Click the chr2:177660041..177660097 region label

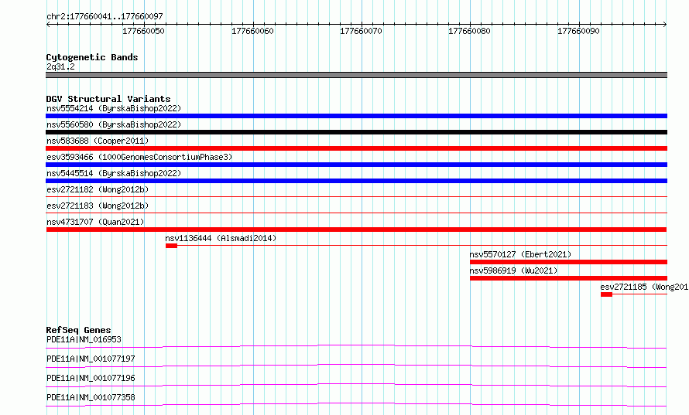tap(105, 16)
